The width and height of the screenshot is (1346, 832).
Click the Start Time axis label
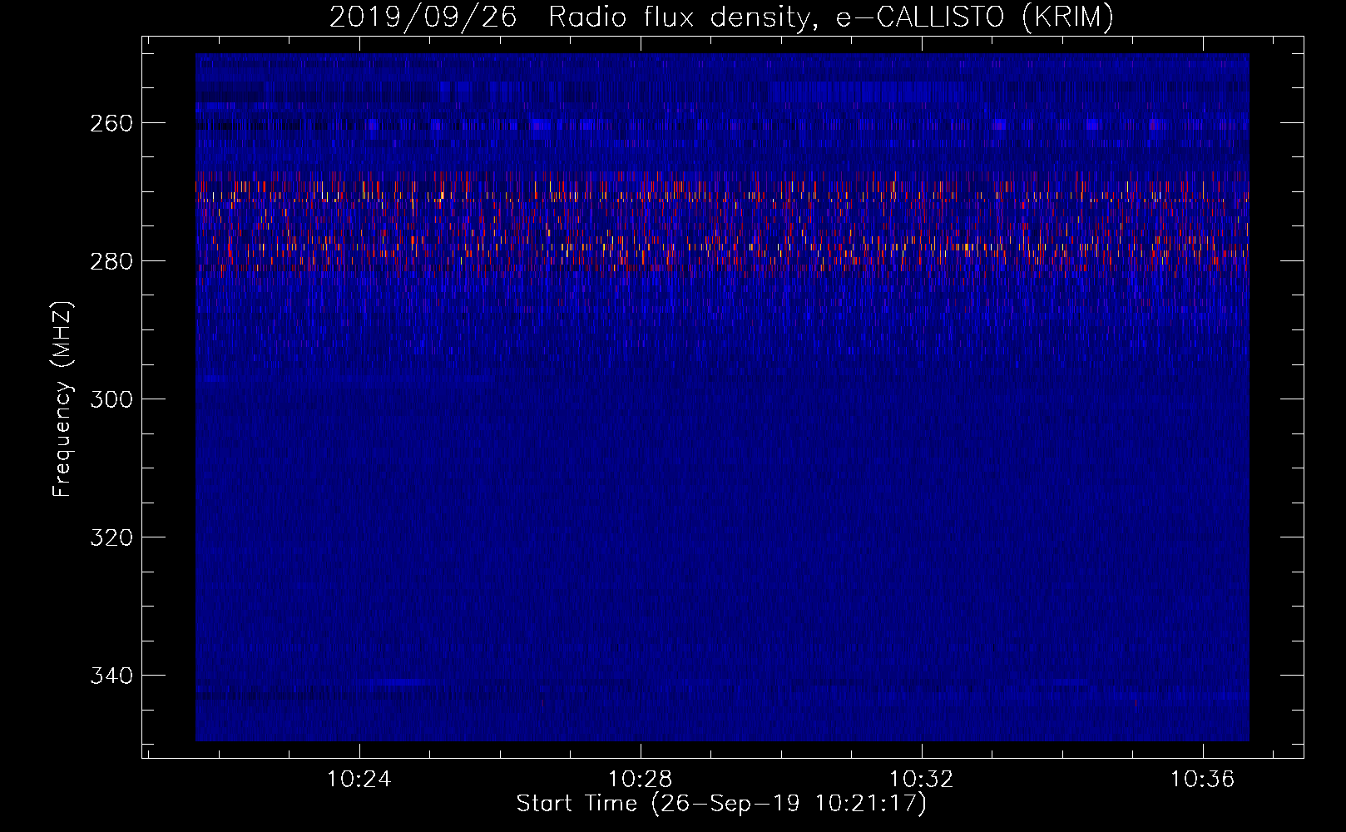[721, 804]
